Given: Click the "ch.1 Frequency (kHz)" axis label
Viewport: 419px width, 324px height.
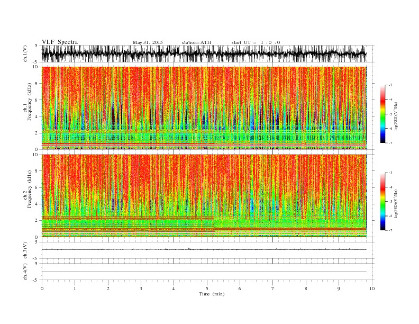Looking at the screenshot, I should pyautogui.click(x=28, y=102).
